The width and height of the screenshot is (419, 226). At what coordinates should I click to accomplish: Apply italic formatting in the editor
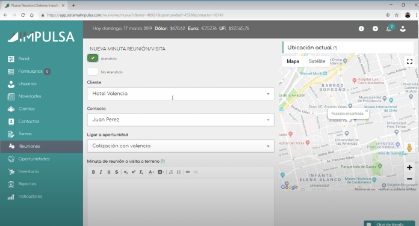tap(101, 172)
